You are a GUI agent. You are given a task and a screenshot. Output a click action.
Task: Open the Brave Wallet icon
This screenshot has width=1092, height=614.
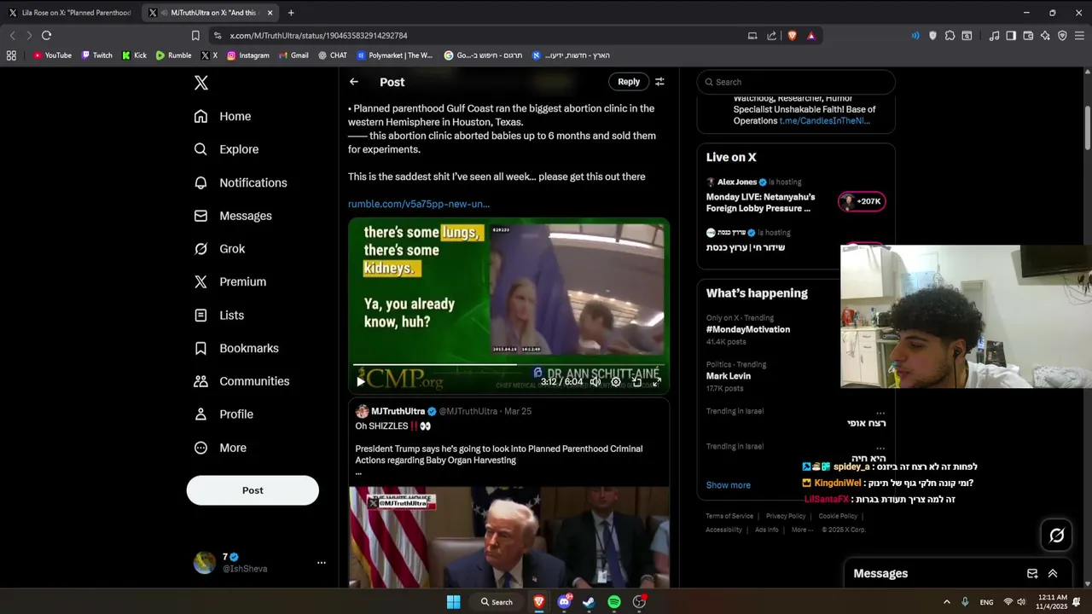point(1028,36)
